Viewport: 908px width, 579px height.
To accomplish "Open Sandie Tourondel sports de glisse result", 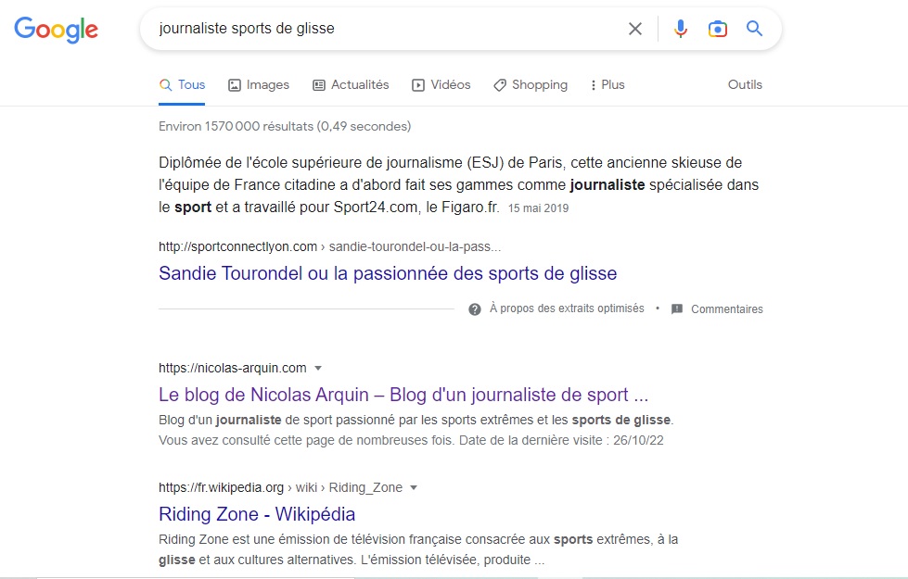I will [x=388, y=274].
